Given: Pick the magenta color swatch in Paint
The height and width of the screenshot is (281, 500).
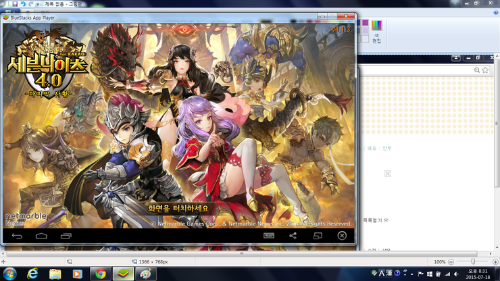Looking at the screenshot, I should 365,23.
